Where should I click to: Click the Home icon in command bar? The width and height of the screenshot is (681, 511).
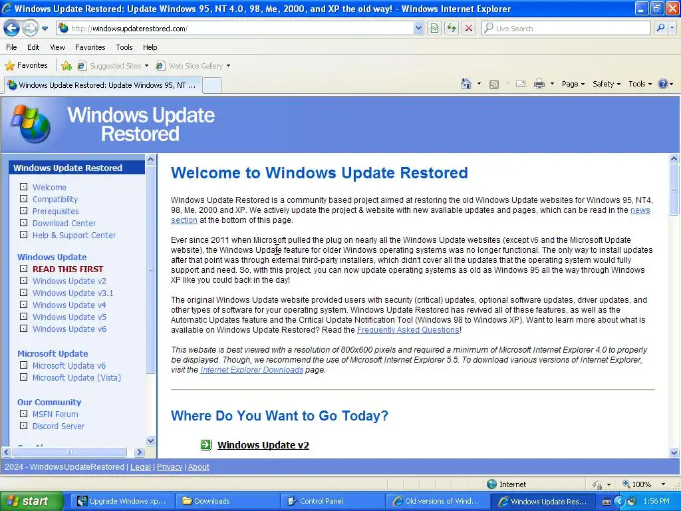pos(466,84)
